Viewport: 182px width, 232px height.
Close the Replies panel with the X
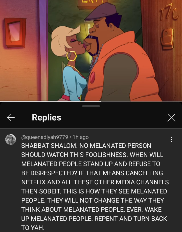click(x=171, y=118)
